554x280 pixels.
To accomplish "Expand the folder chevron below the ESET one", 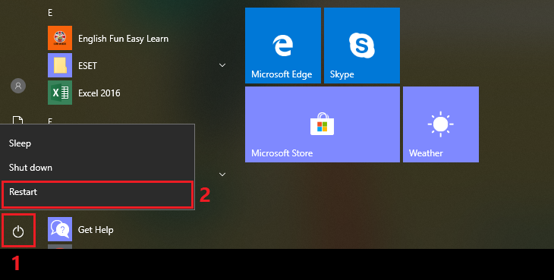I will point(222,175).
